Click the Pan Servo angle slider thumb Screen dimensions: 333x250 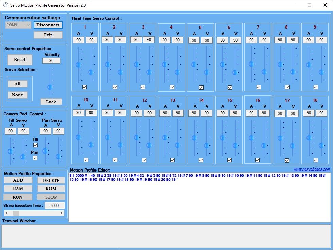click(45, 151)
